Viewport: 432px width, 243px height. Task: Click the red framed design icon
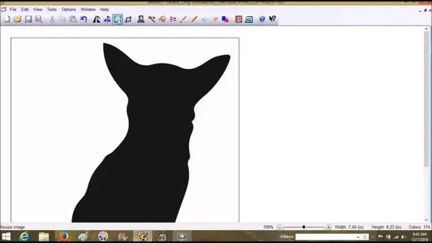click(x=238, y=19)
